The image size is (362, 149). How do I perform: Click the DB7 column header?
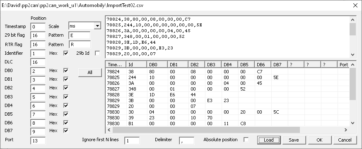point(279,65)
